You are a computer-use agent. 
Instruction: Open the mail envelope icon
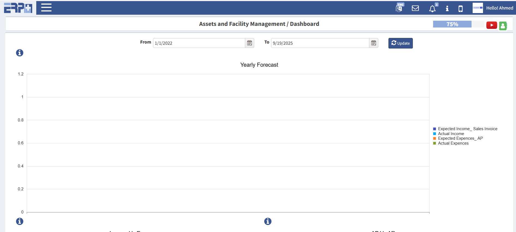(415, 8)
